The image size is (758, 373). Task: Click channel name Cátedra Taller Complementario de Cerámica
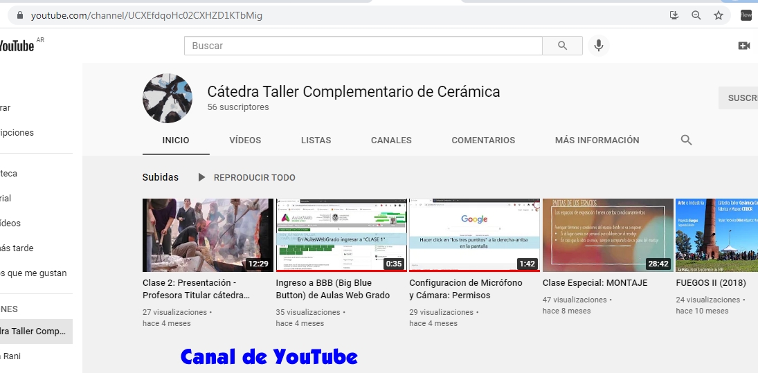coord(354,91)
